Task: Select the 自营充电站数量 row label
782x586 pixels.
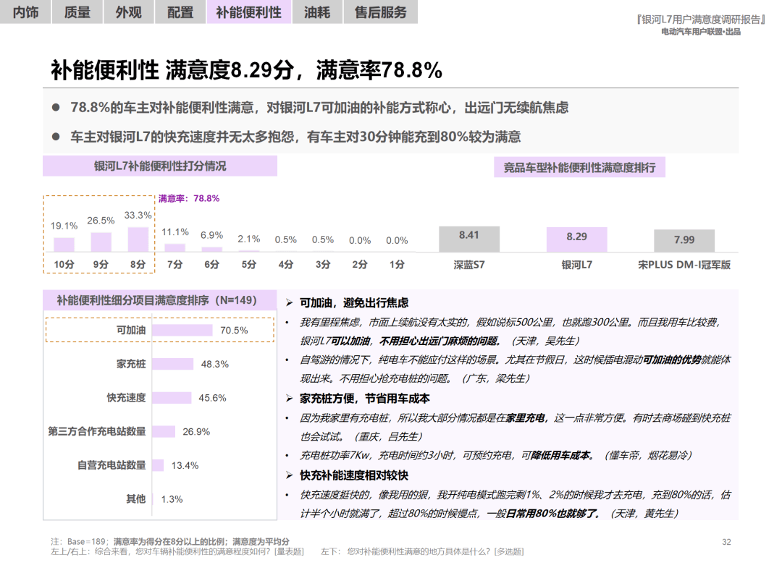Action: 112,465
